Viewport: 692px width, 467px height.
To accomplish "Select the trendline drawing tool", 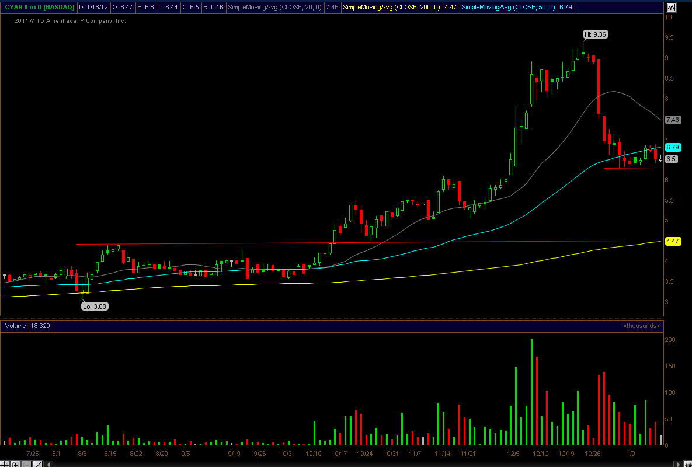I will (37, 464).
